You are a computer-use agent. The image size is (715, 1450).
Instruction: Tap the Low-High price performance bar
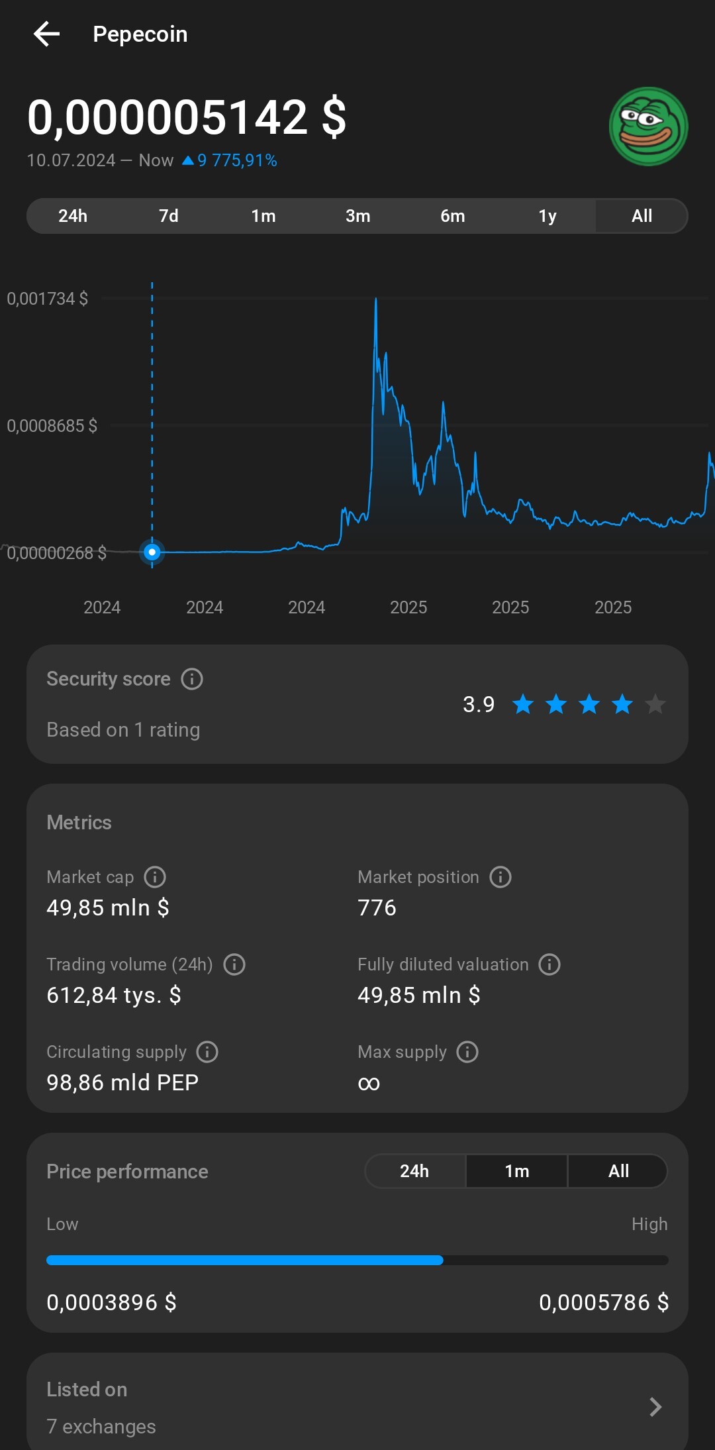358,1260
